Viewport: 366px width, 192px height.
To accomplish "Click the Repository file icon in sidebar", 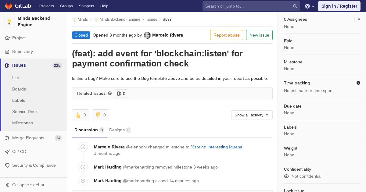I will coord(7,52).
